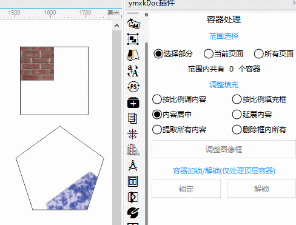Click the black box with plus icon
Viewport: 296px width, 225px height.
[133, 102]
